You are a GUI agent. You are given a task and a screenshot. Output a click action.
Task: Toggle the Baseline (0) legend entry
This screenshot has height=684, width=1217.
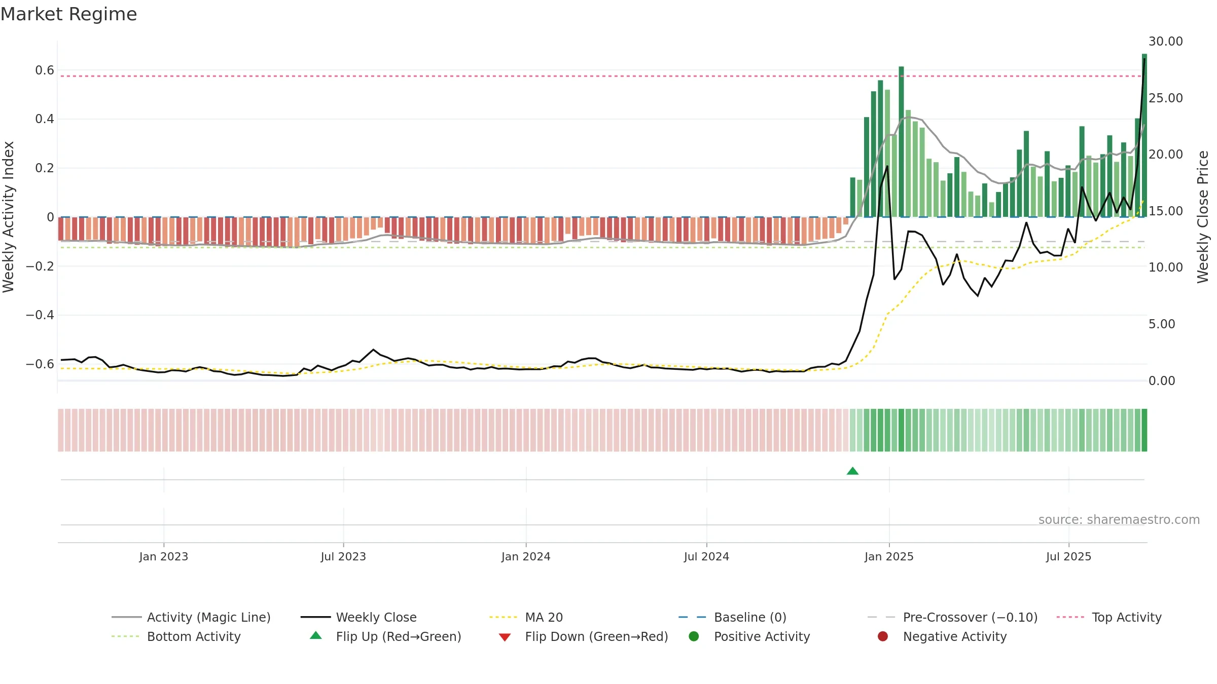(732, 617)
